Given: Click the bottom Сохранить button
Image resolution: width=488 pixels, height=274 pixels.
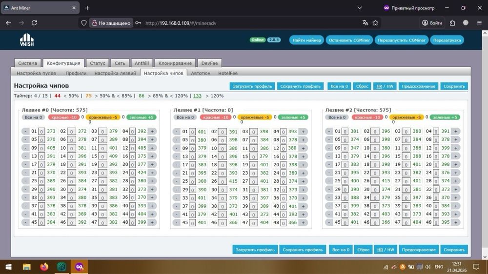Looking at the screenshot, I should pos(454,250).
